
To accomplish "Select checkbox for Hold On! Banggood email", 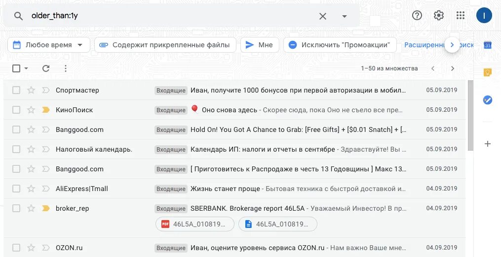I will 16,130.
